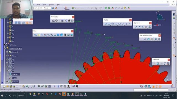Open the Insert menu
Screen dimensions: 177x99
tap(38, 5)
